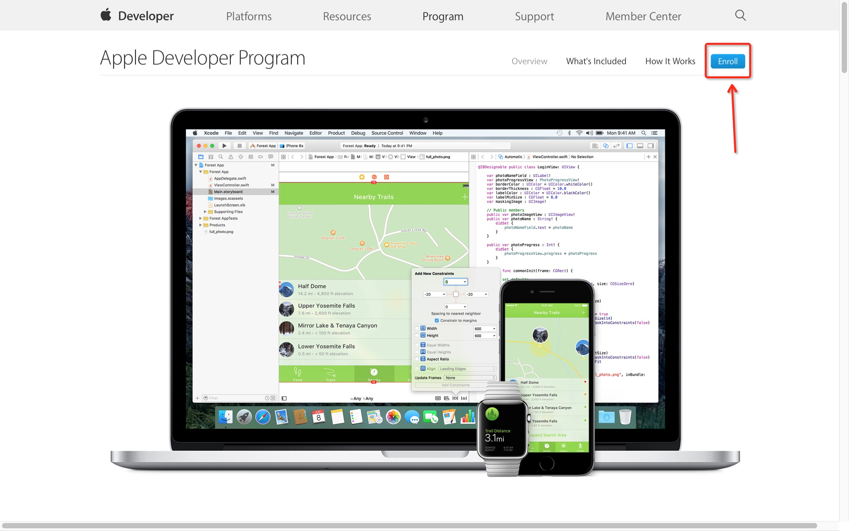
Task: Click the Enroll button
Action: (x=728, y=61)
